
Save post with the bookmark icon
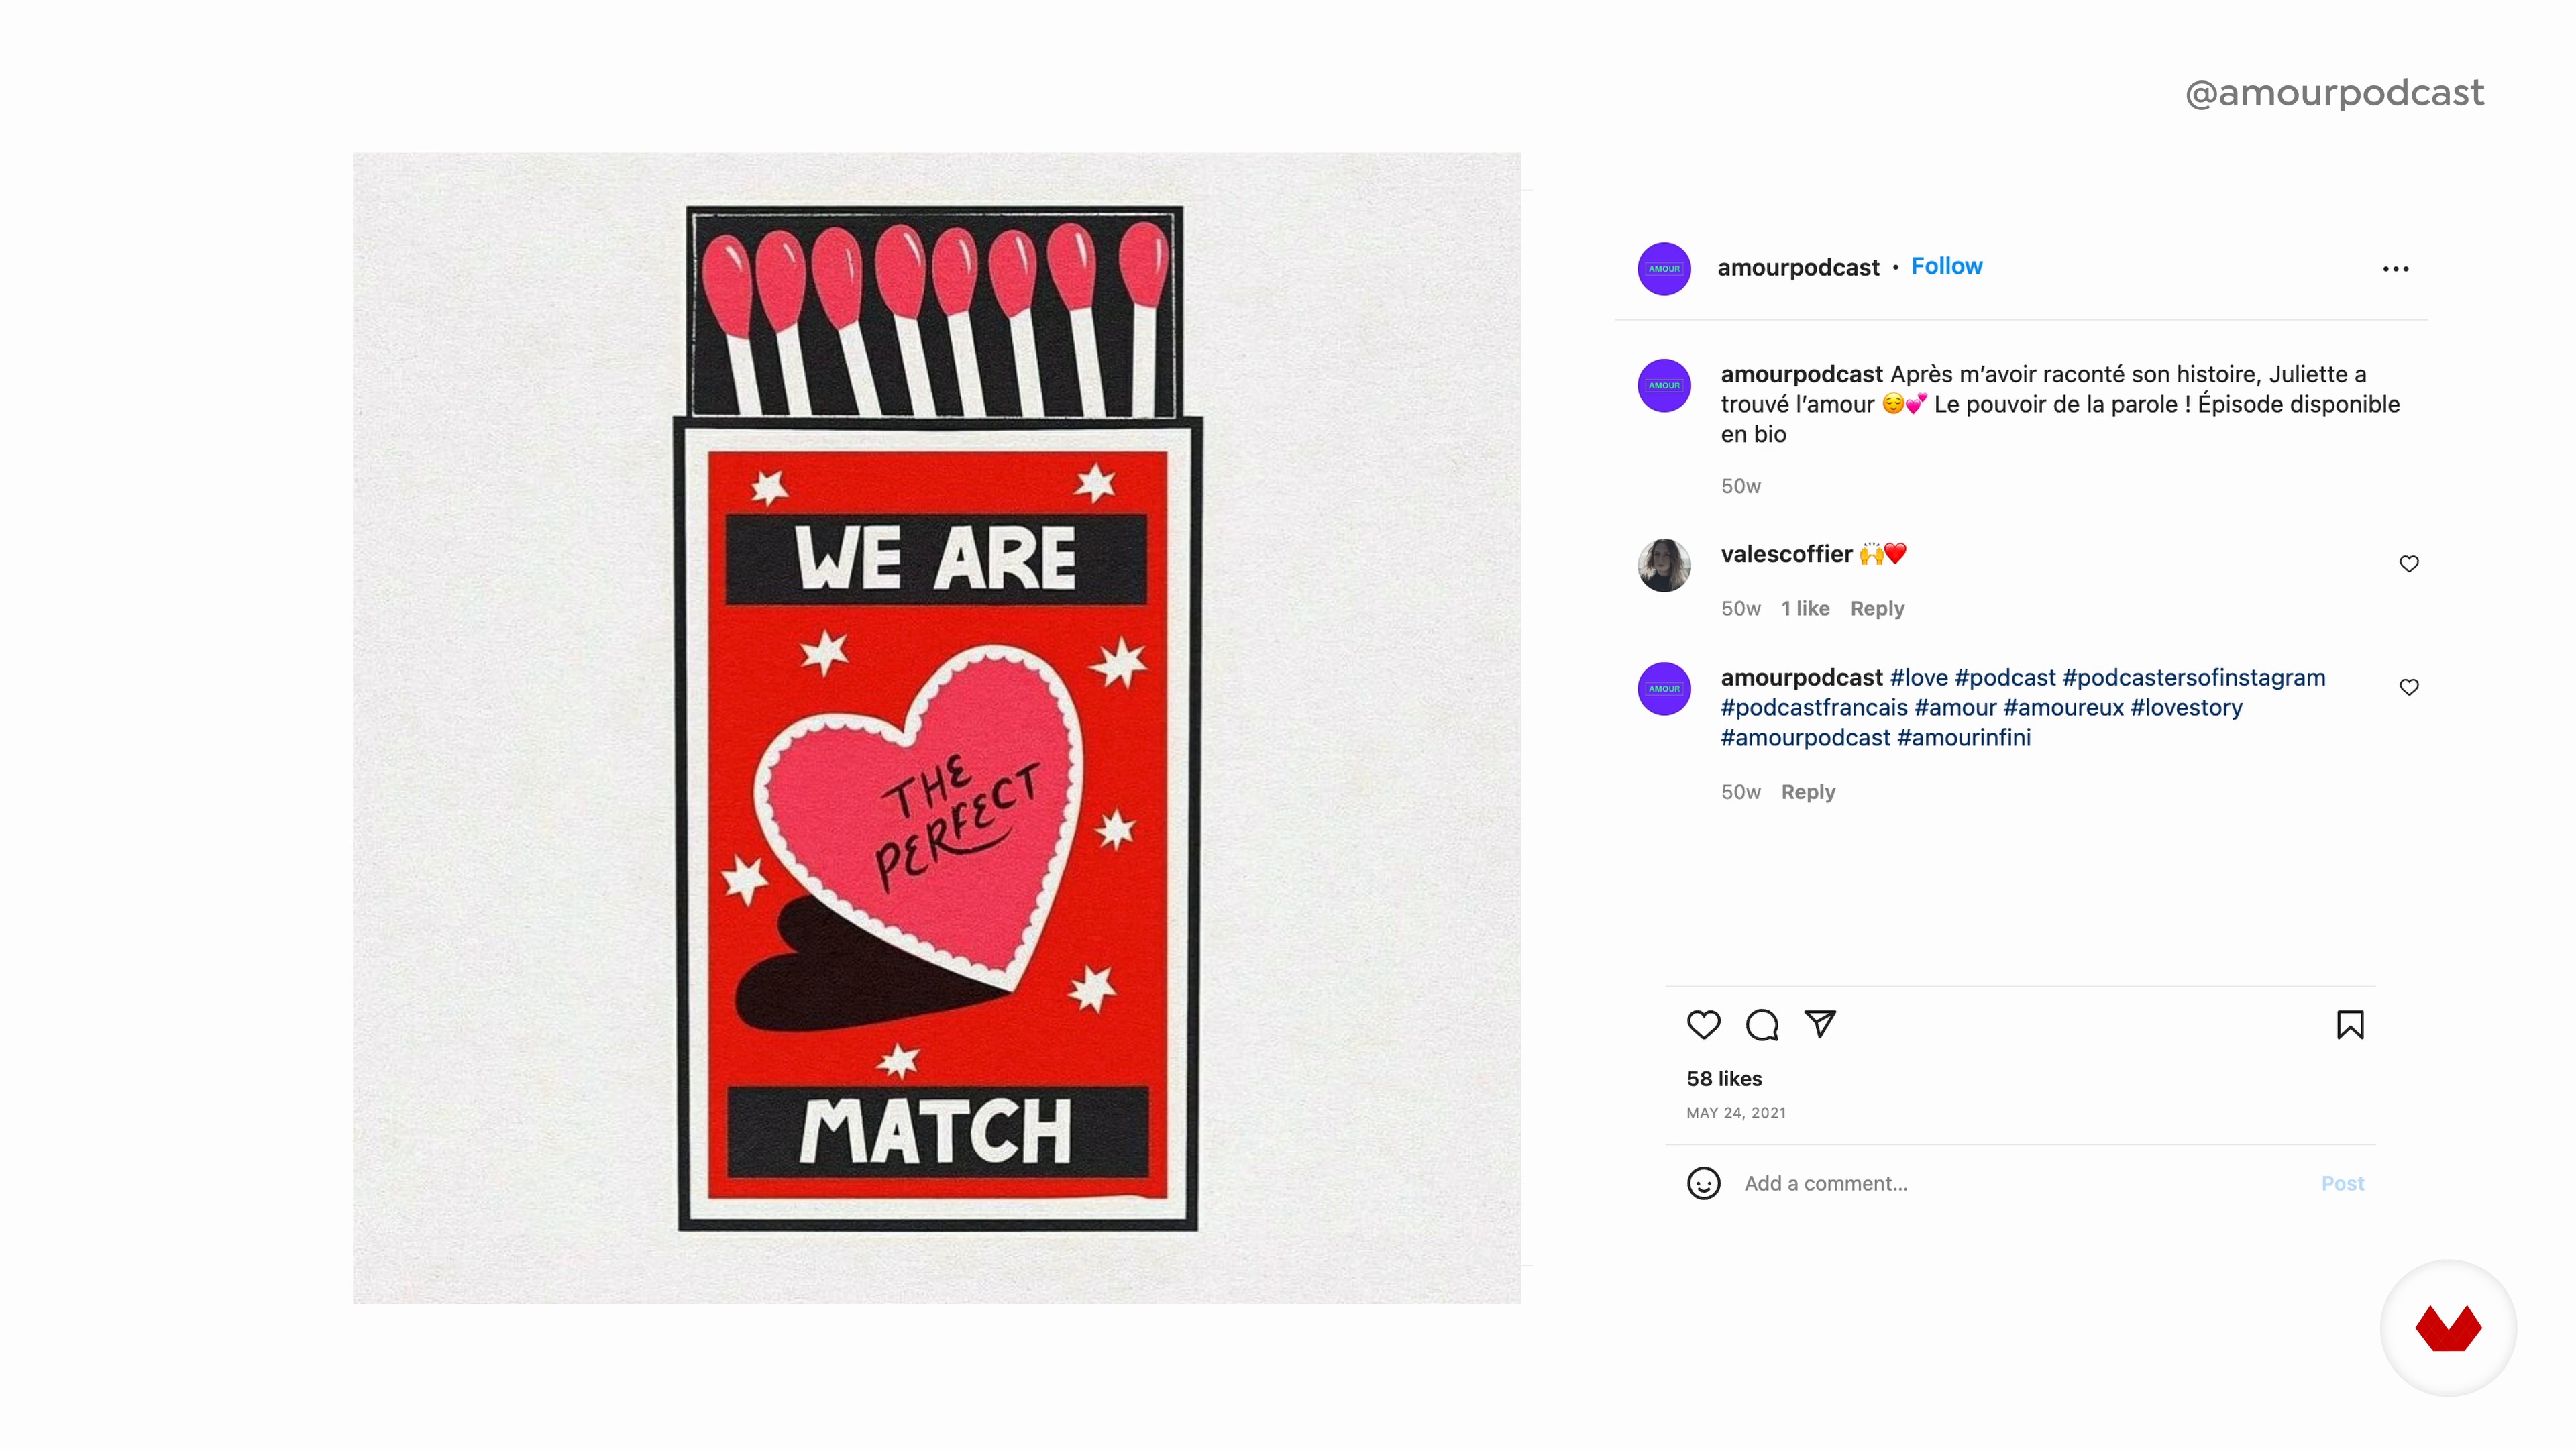pyautogui.click(x=2350, y=1025)
